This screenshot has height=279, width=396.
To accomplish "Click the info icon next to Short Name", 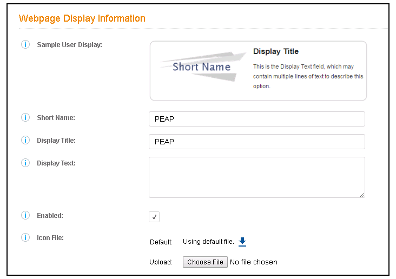I will pos(25,117).
